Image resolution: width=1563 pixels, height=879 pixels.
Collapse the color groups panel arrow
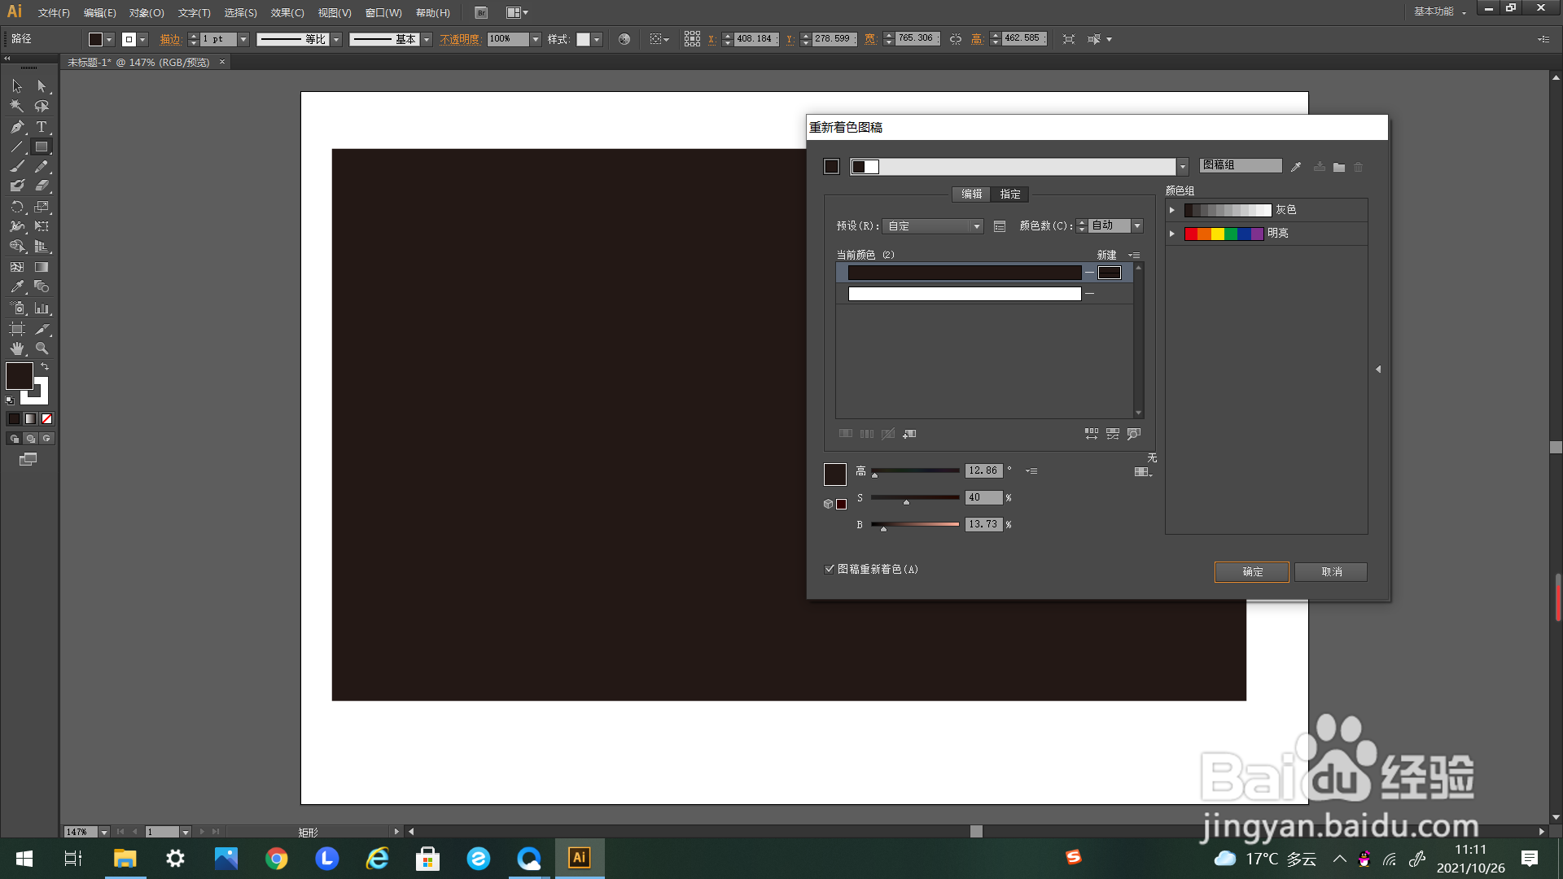click(1378, 370)
